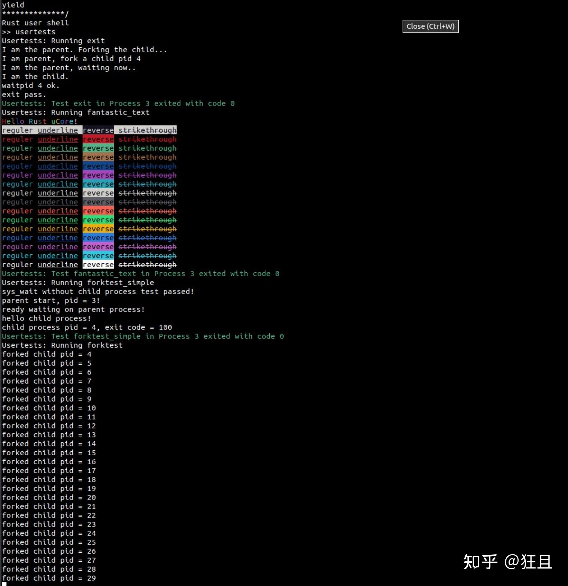Click the '>> usertests' command line
This screenshot has width=568, height=586.
29,32
